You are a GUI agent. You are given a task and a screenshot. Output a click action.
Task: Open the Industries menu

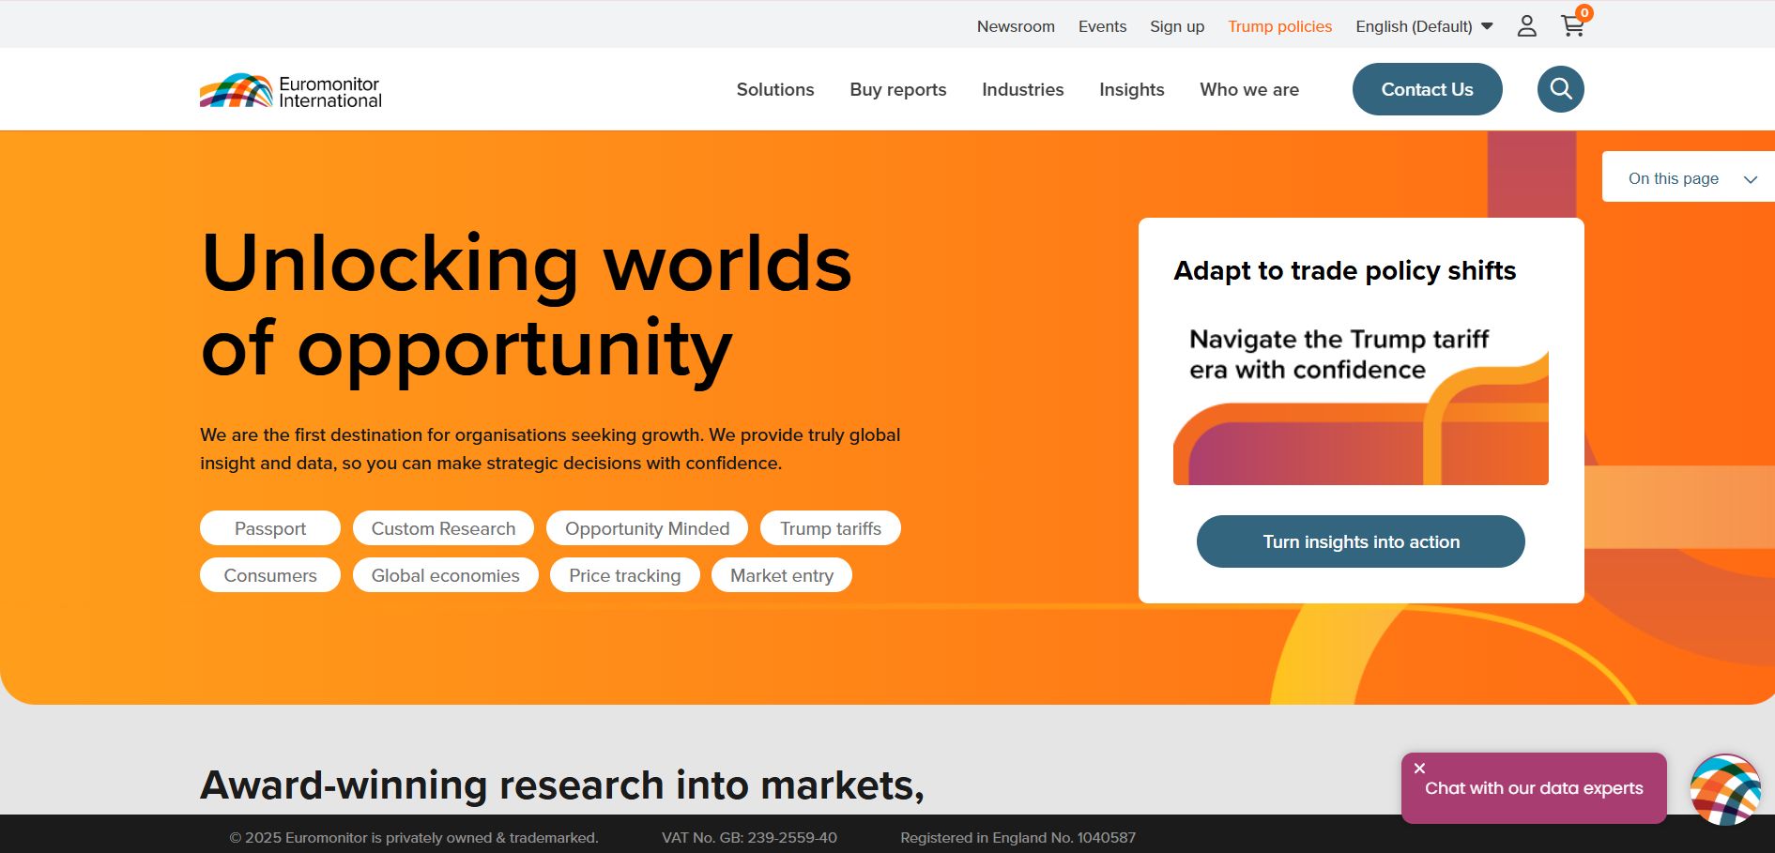coord(1022,90)
